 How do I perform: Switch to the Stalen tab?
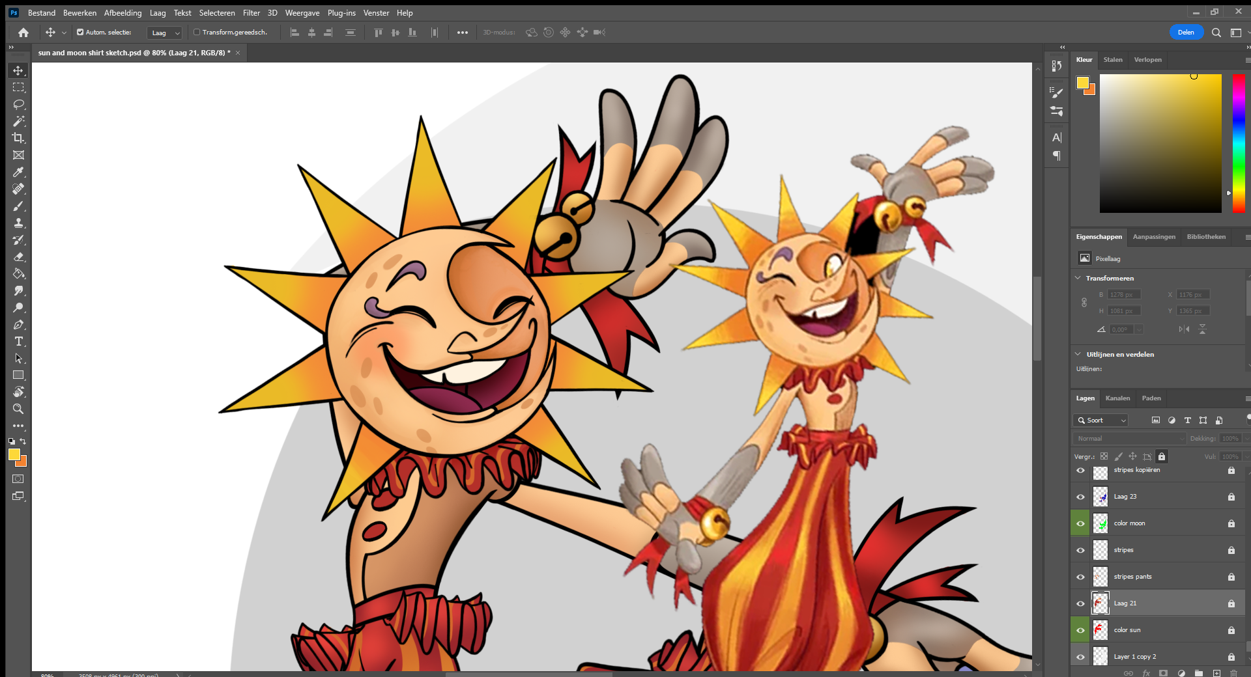(1113, 60)
